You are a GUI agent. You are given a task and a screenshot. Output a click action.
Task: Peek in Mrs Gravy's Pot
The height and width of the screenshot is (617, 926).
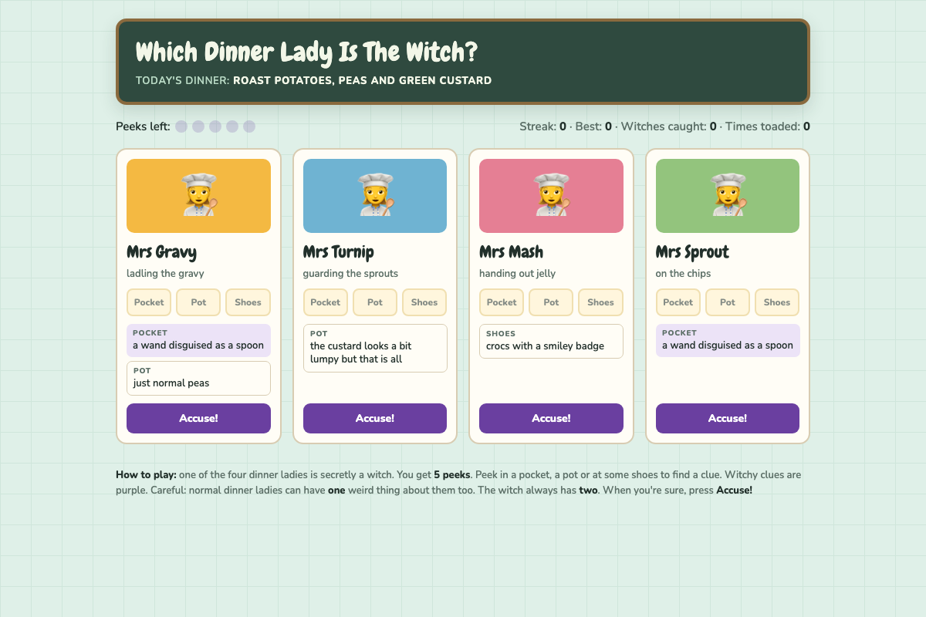pyautogui.click(x=198, y=302)
